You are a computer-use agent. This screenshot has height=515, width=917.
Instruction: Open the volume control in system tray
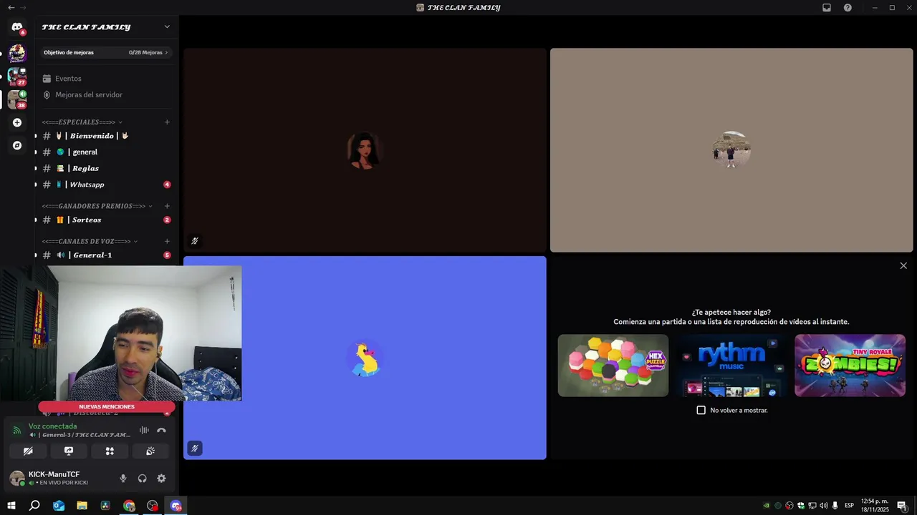824,506
